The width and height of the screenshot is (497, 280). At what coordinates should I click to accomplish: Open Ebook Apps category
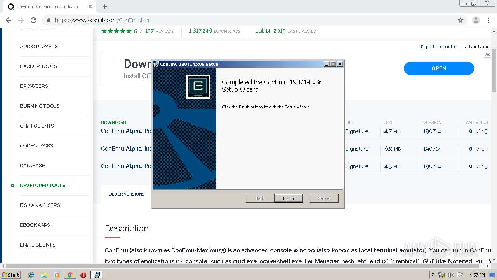(x=35, y=225)
